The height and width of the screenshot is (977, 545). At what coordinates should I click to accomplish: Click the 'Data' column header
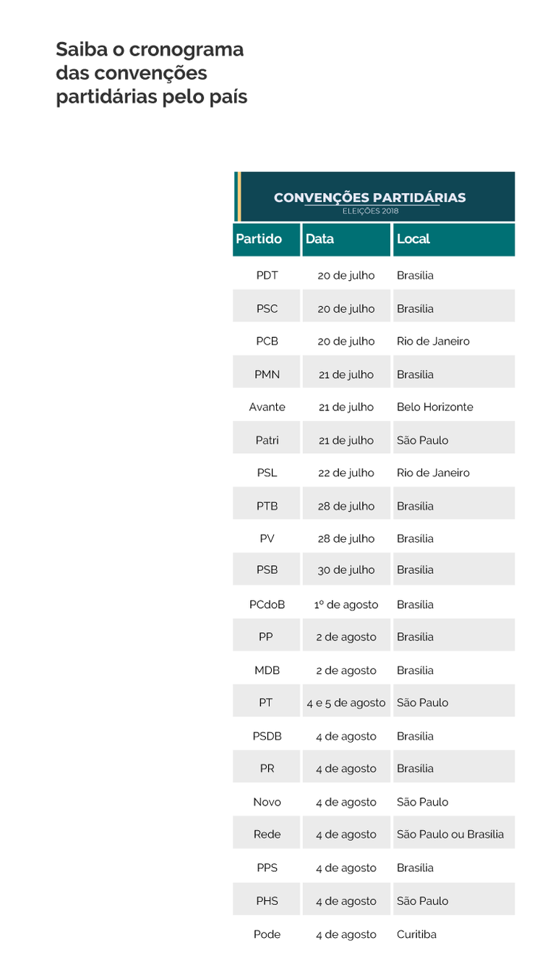click(x=319, y=239)
